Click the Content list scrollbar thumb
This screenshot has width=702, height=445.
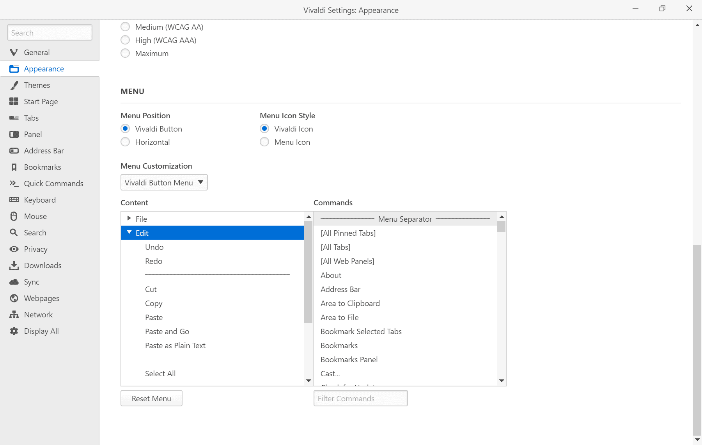[x=308, y=272]
